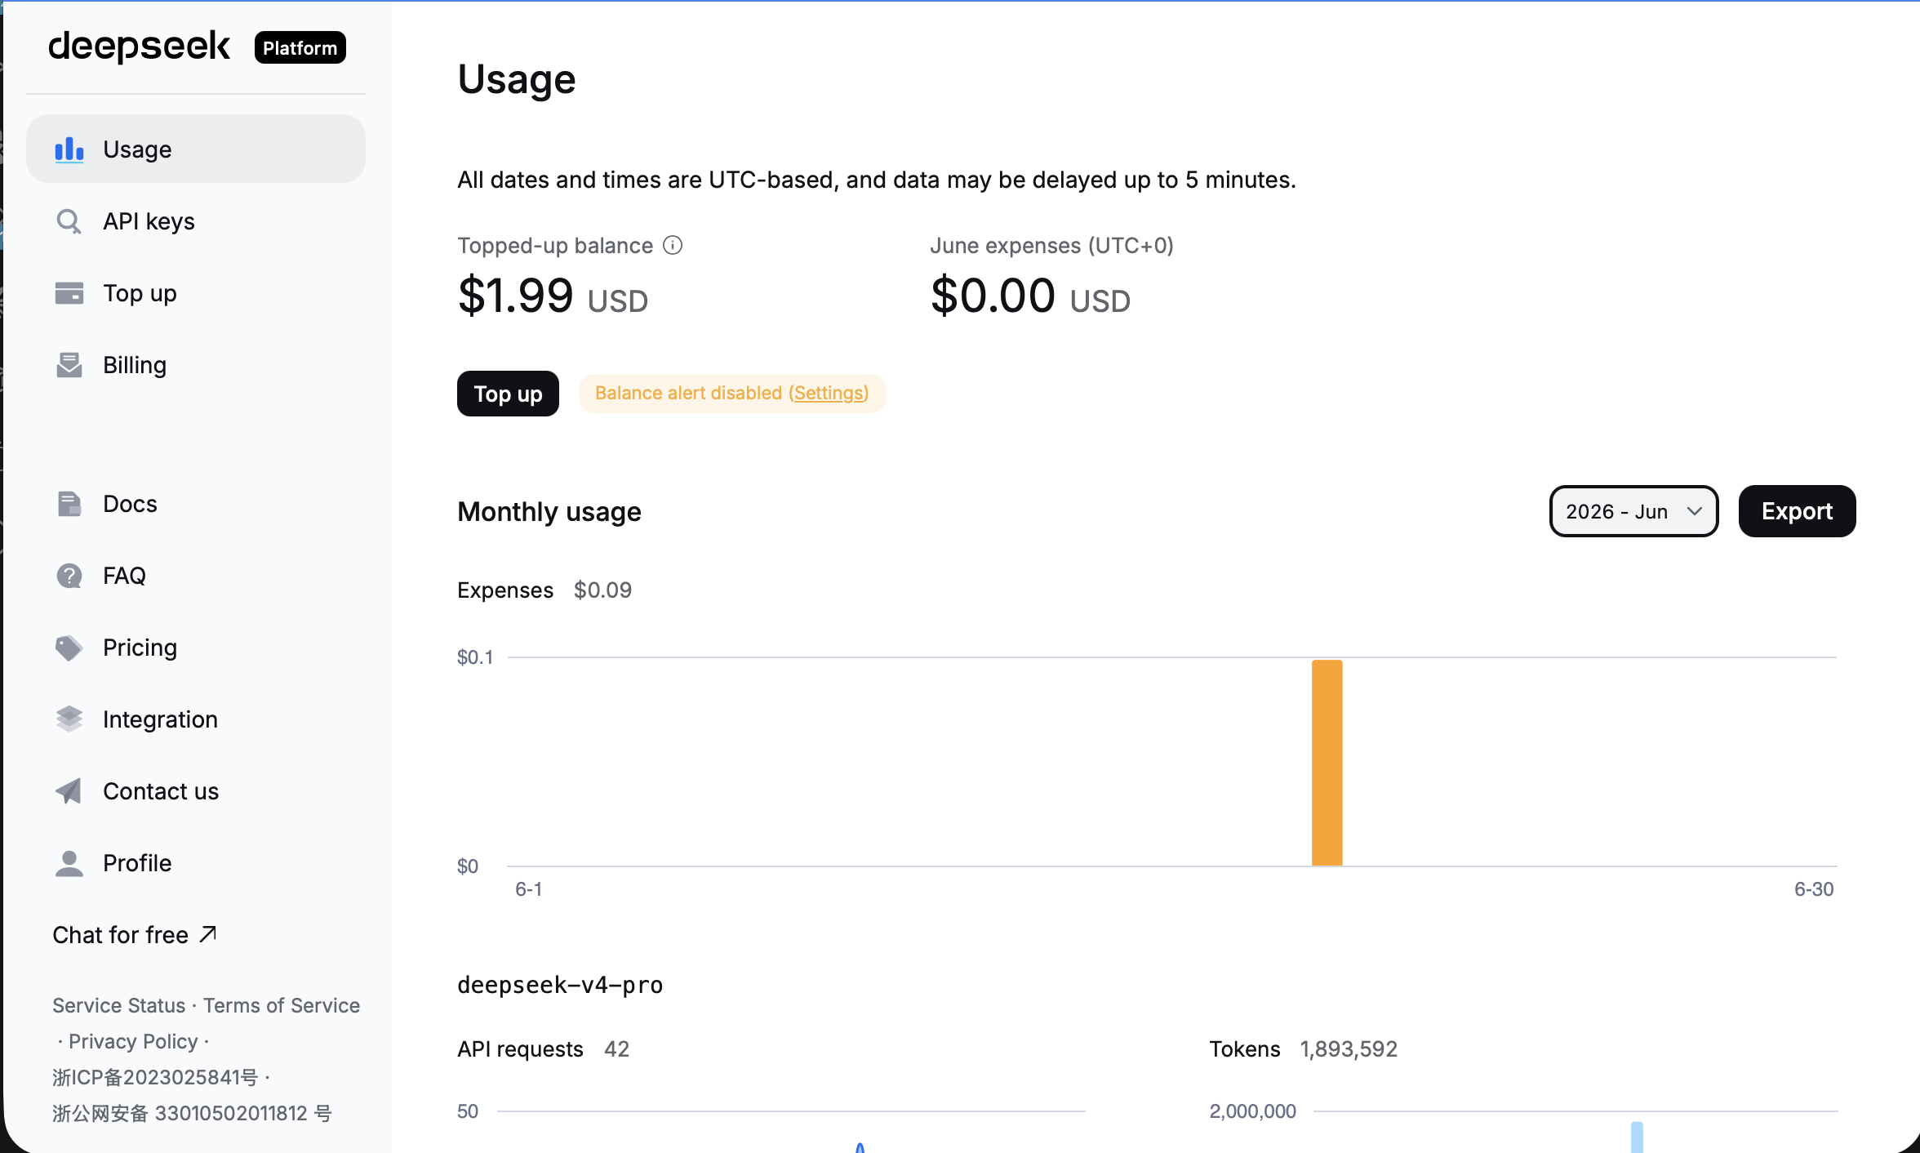Click the 2,000,000 tokens axis label

click(x=1252, y=1111)
